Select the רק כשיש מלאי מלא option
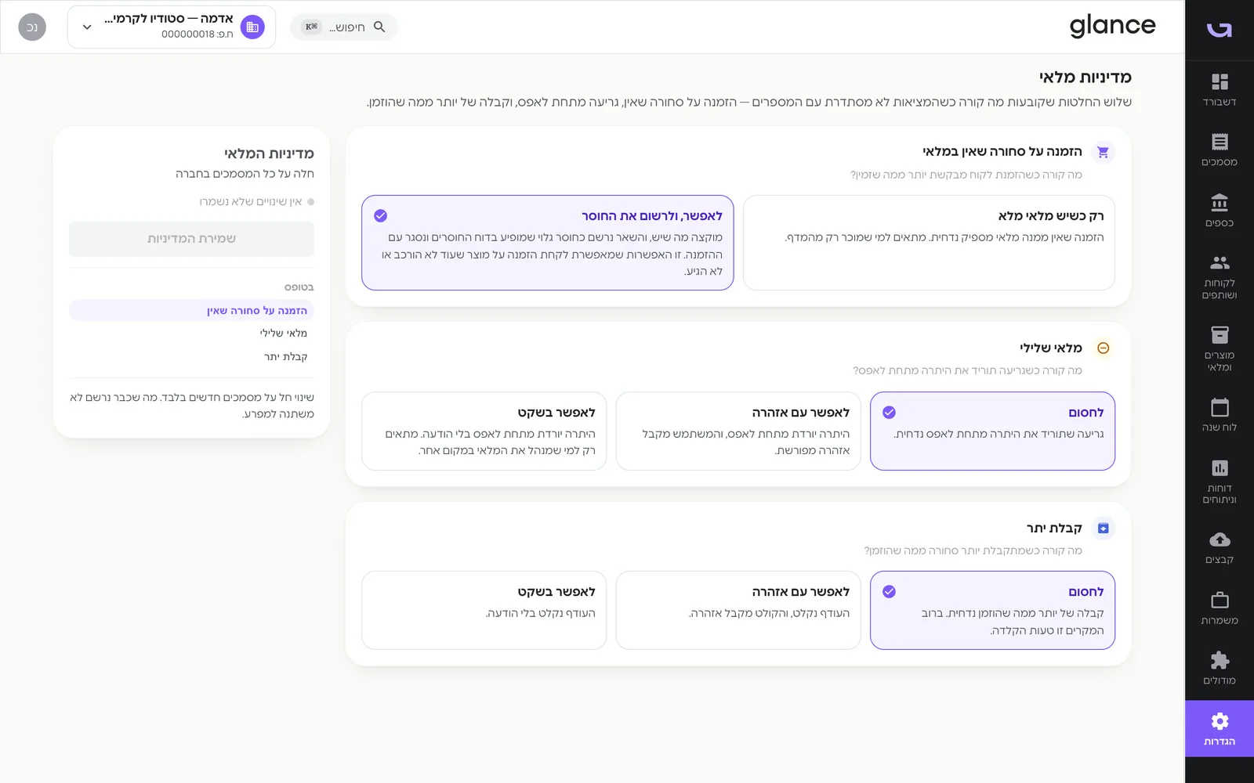The image size is (1254, 783). pyautogui.click(x=929, y=243)
